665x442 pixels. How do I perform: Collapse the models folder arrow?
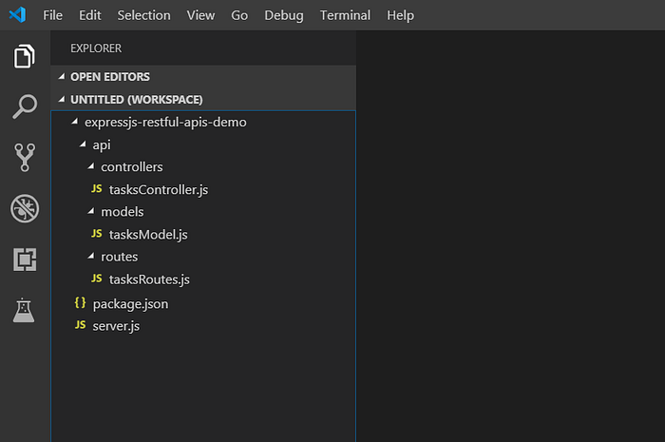point(91,211)
